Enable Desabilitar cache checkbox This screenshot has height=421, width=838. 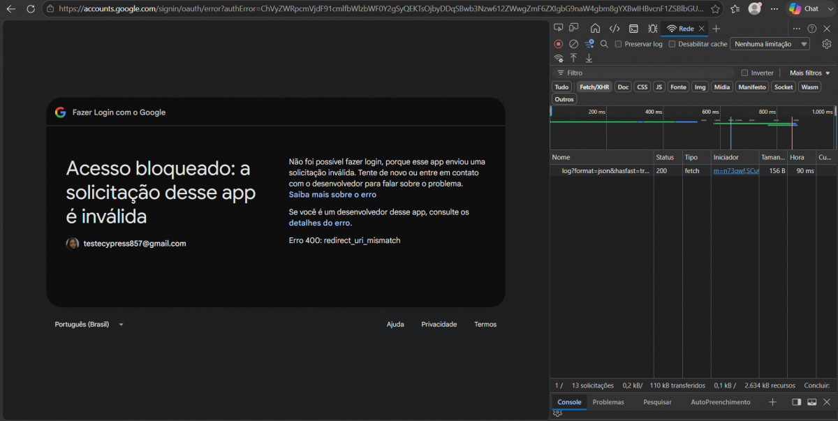[x=672, y=44]
